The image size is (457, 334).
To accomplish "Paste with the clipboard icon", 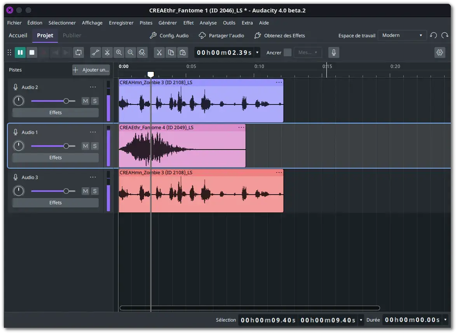I will [183, 53].
